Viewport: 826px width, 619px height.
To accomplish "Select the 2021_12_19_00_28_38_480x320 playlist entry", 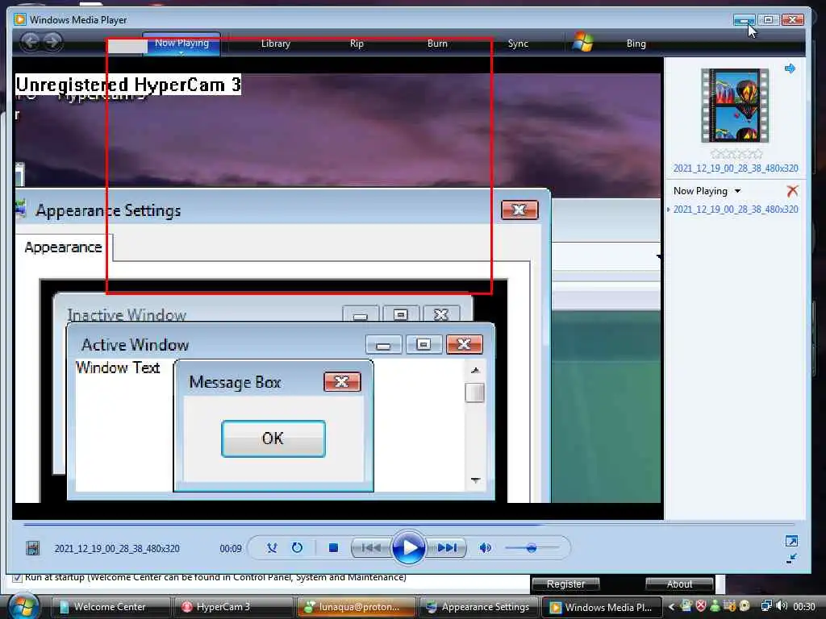I will [736, 210].
